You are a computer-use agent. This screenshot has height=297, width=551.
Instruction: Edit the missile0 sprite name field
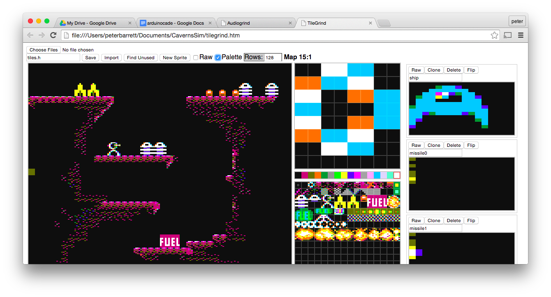(435, 153)
